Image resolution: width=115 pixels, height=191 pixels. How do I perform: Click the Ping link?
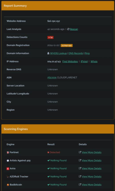[x=87, y=53]
